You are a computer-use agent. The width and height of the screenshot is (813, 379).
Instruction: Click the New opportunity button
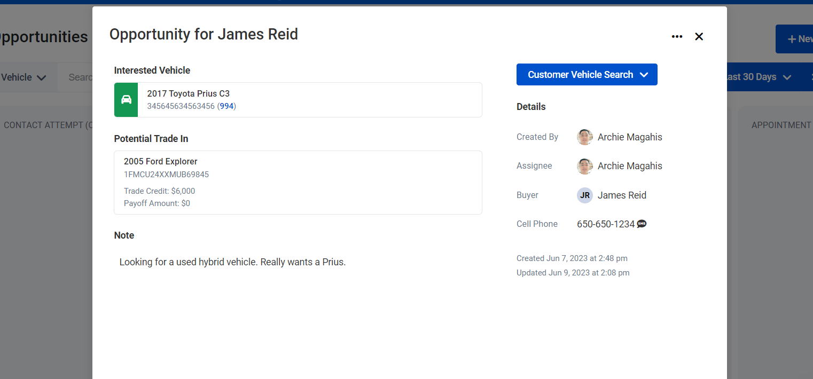795,39
